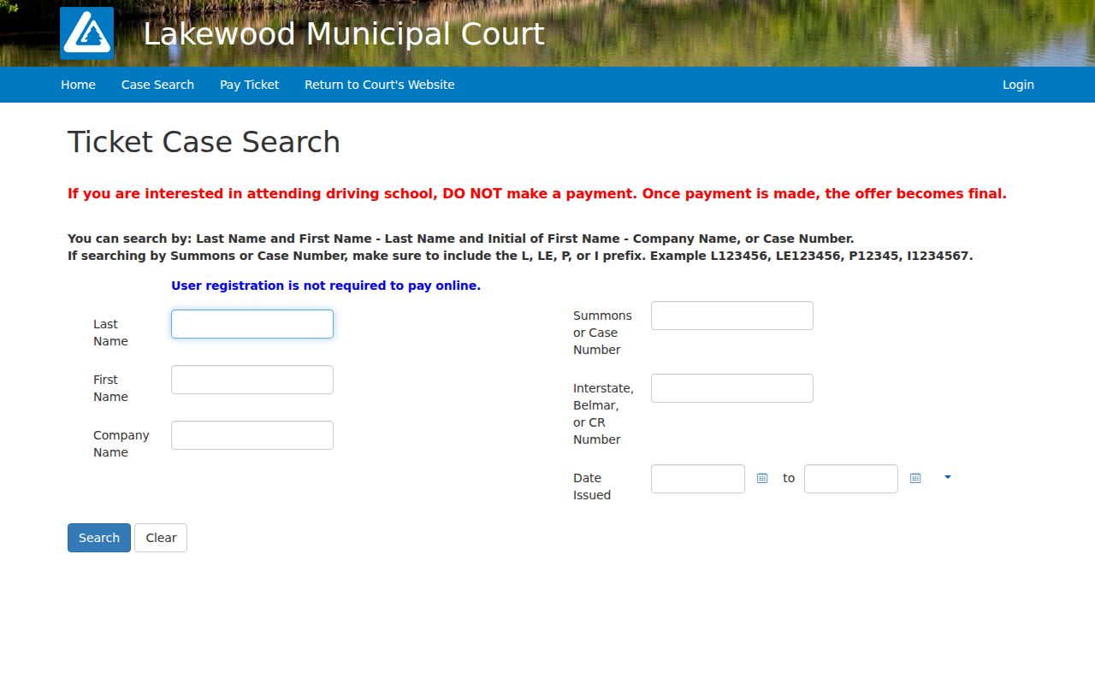
Task: Click the 'Interstate, Belmar, or CR Number' label
Action: pyautogui.click(x=603, y=414)
